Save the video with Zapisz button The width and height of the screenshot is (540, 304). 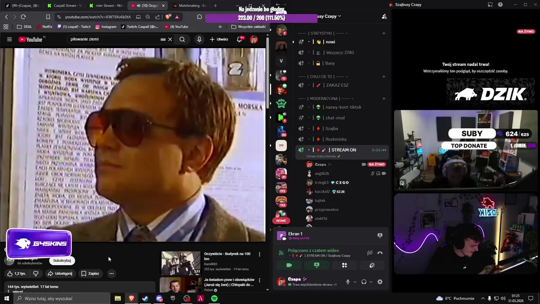90,274
